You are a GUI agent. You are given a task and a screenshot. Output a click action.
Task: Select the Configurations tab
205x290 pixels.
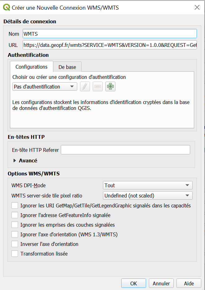pyautogui.click(x=31, y=67)
